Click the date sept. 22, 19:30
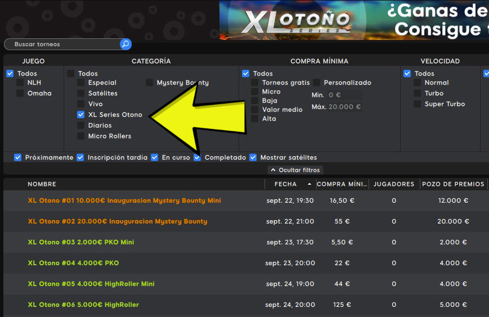 coord(290,200)
